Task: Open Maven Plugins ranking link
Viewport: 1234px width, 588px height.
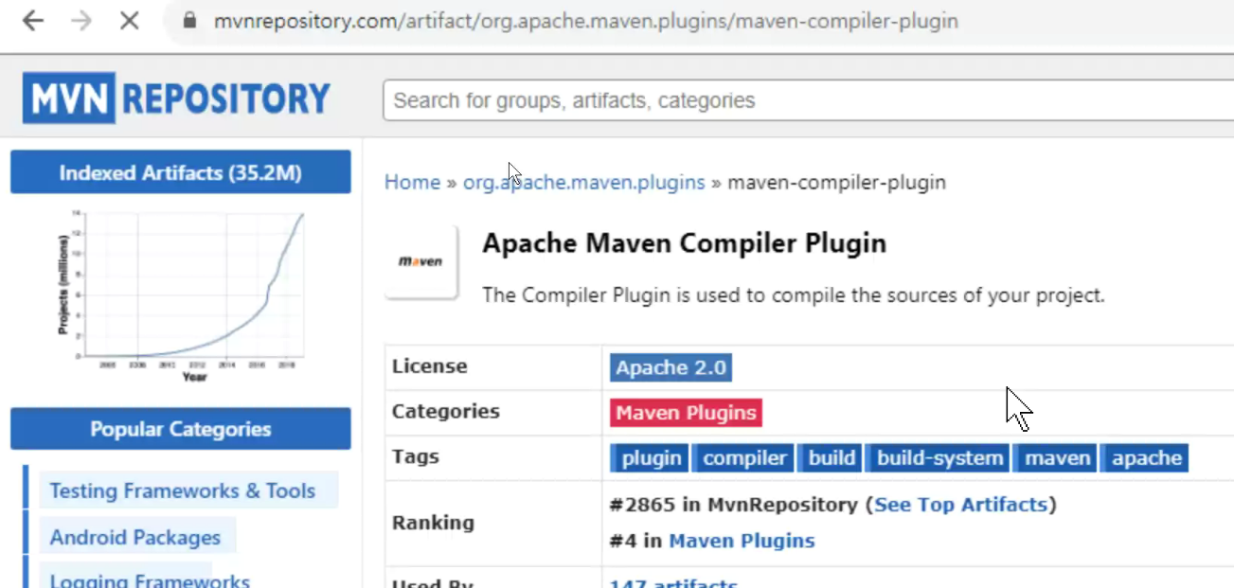Action: 742,541
